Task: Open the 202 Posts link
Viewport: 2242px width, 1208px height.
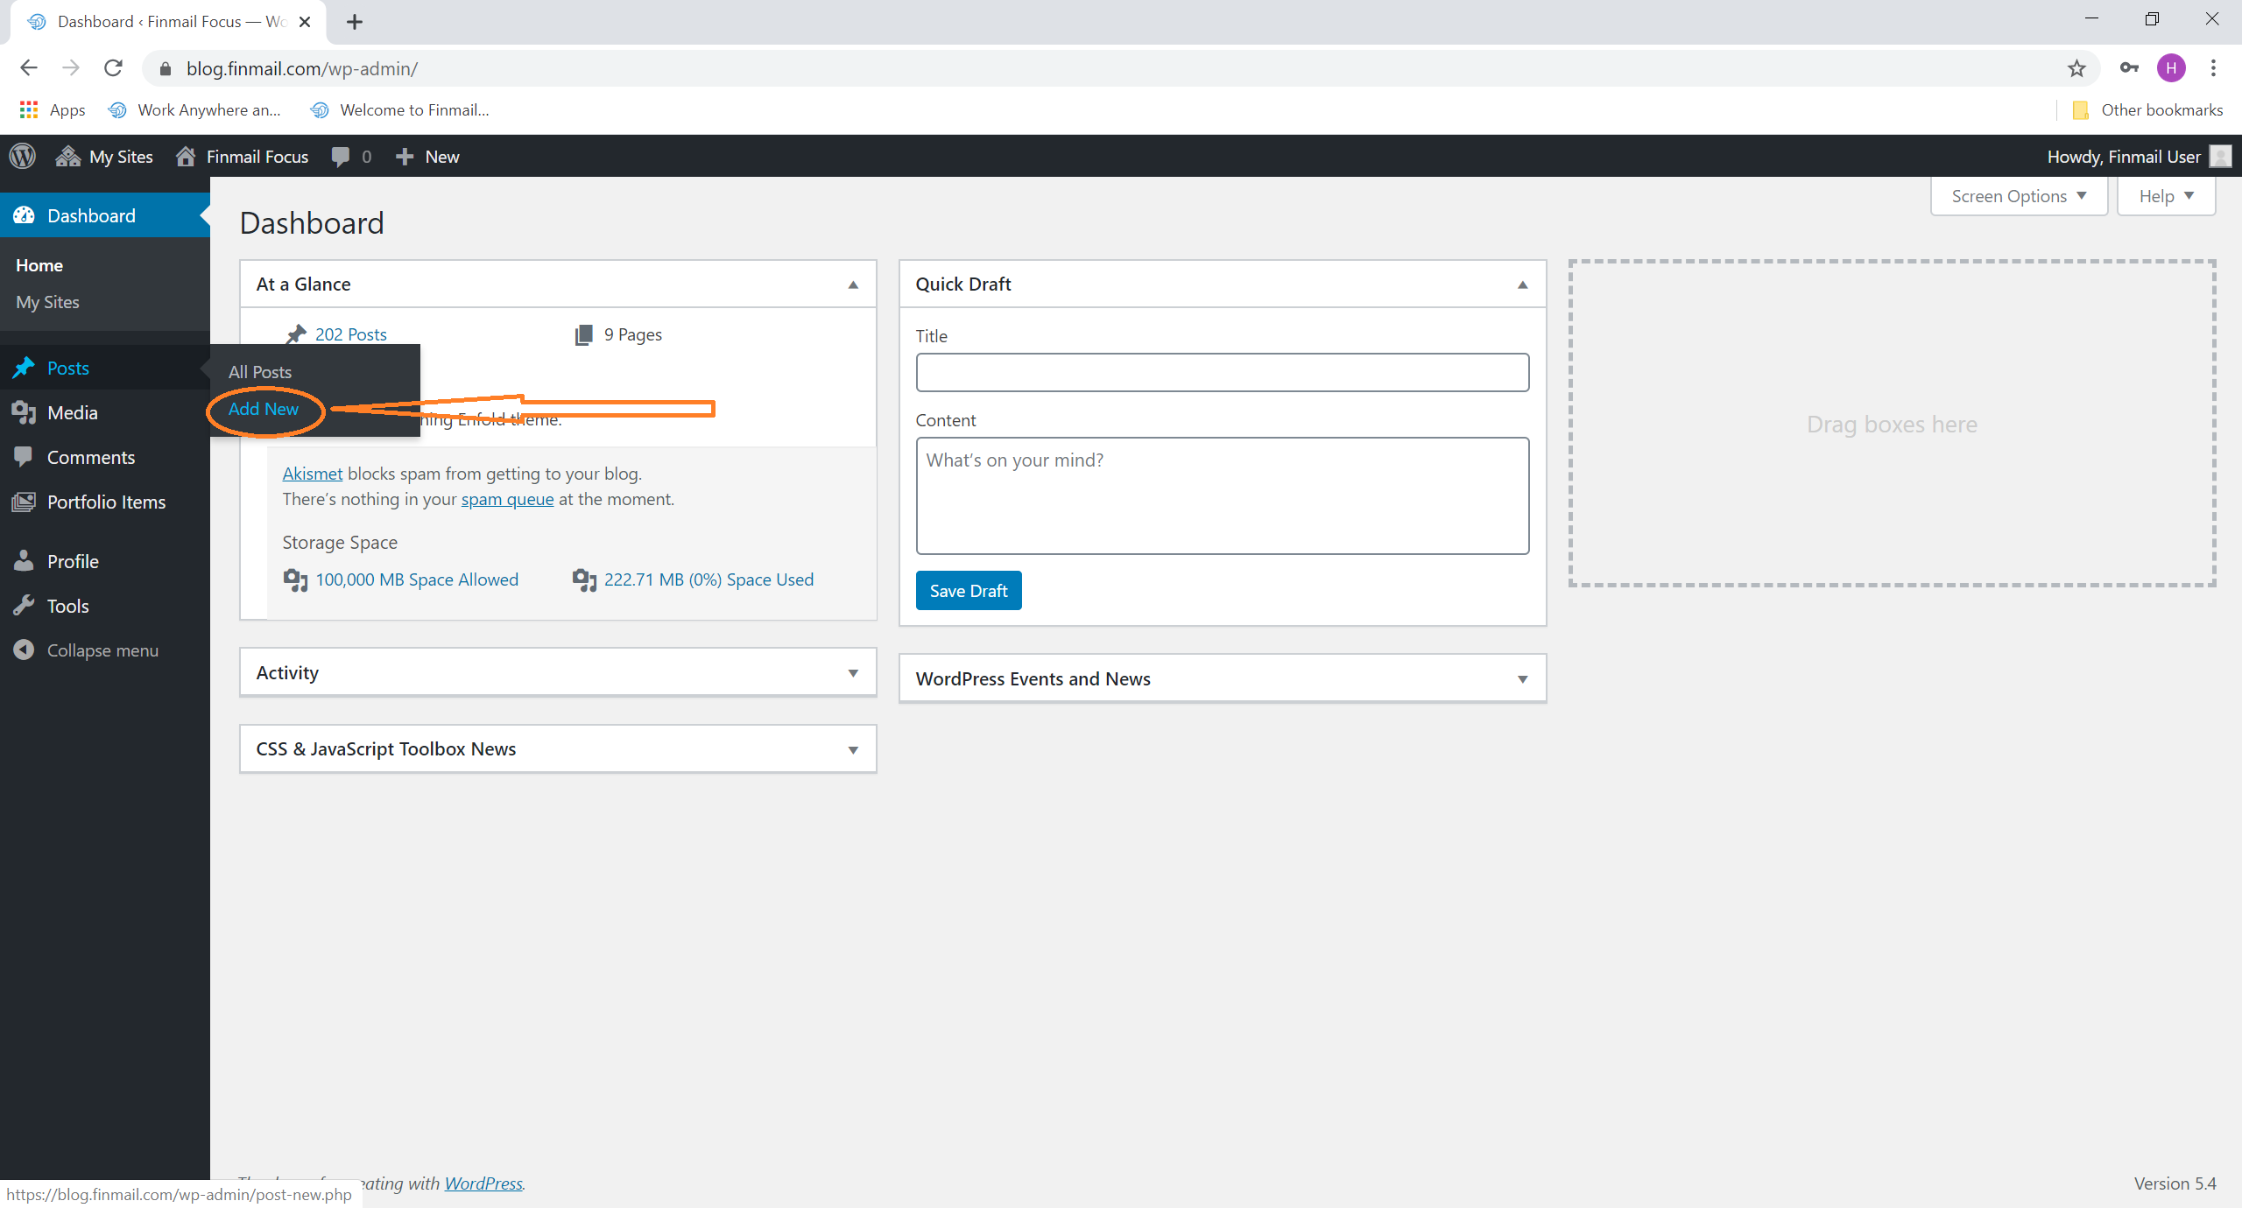Action: (x=350, y=334)
